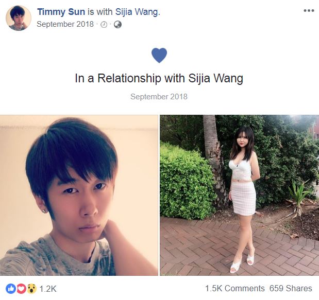Click the clock icon beside the date
The width and height of the screenshot is (319, 300).
click(104, 25)
